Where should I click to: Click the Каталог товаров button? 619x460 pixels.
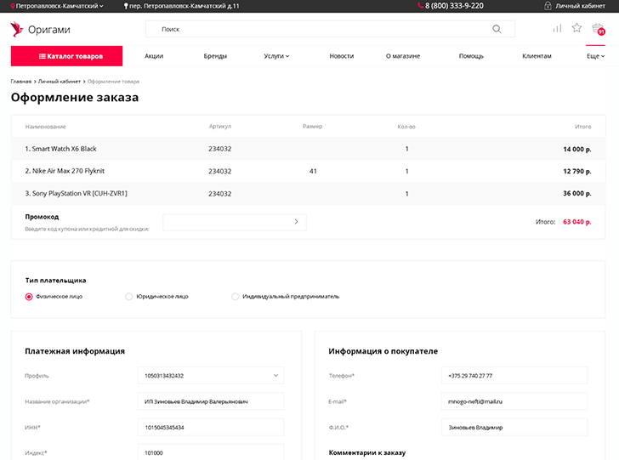(66, 56)
